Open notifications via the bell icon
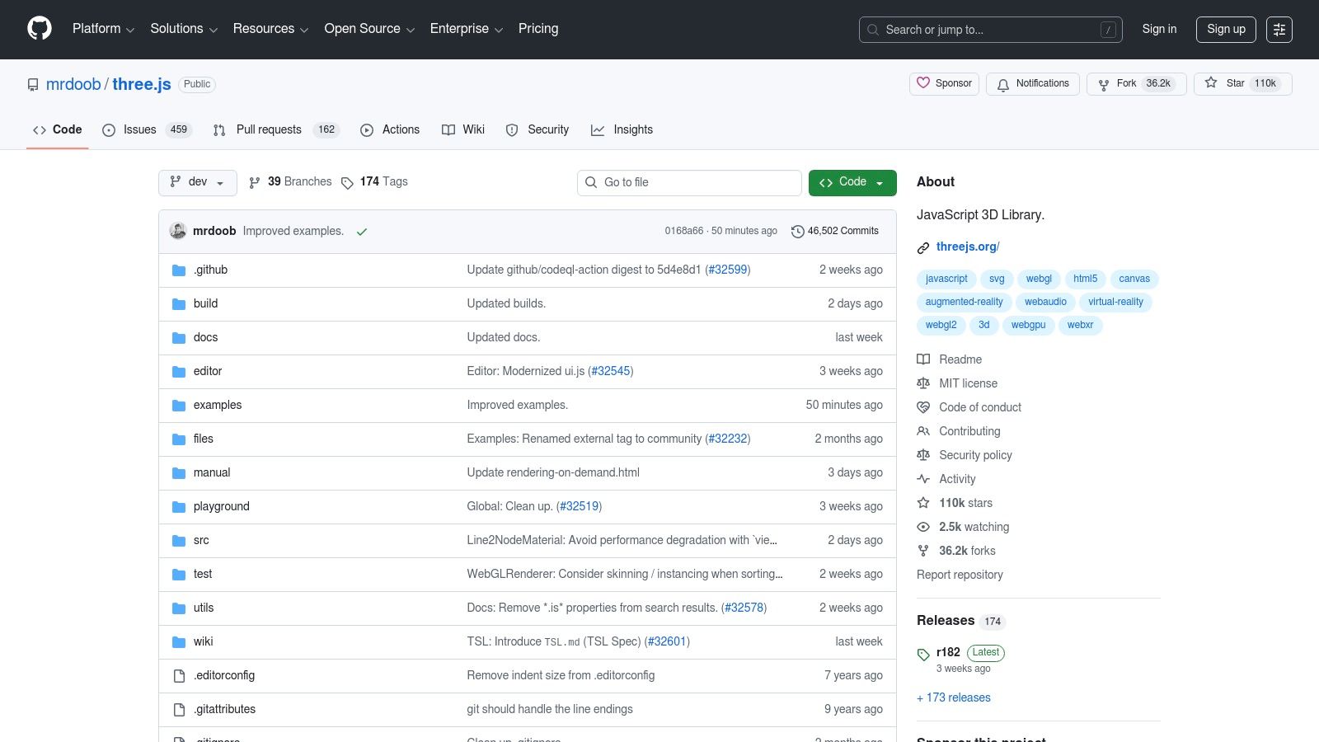Viewport: 1319px width, 742px height. pos(1003,84)
